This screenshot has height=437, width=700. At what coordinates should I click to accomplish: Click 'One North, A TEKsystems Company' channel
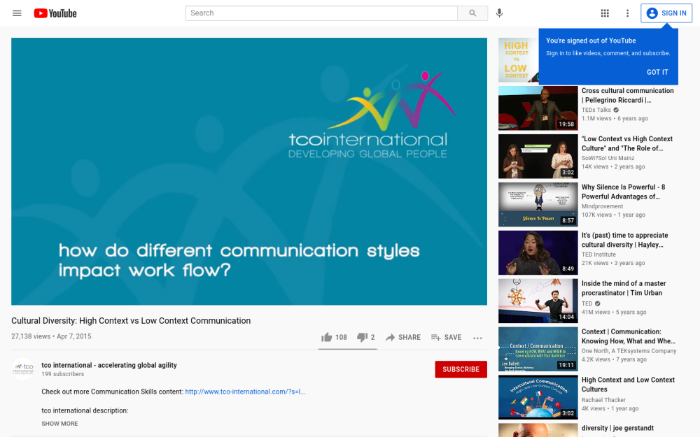629,351
